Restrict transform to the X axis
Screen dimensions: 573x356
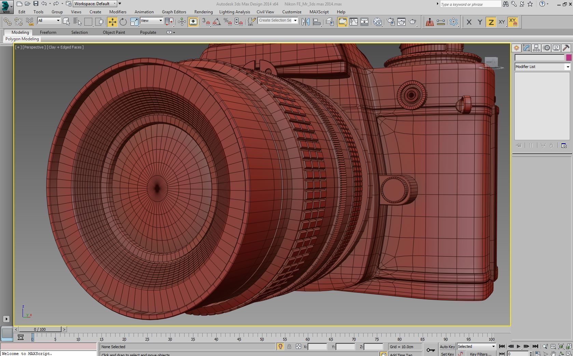(469, 22)
